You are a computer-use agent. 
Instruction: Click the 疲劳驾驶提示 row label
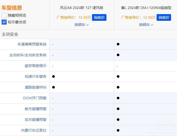pos(36,66)
